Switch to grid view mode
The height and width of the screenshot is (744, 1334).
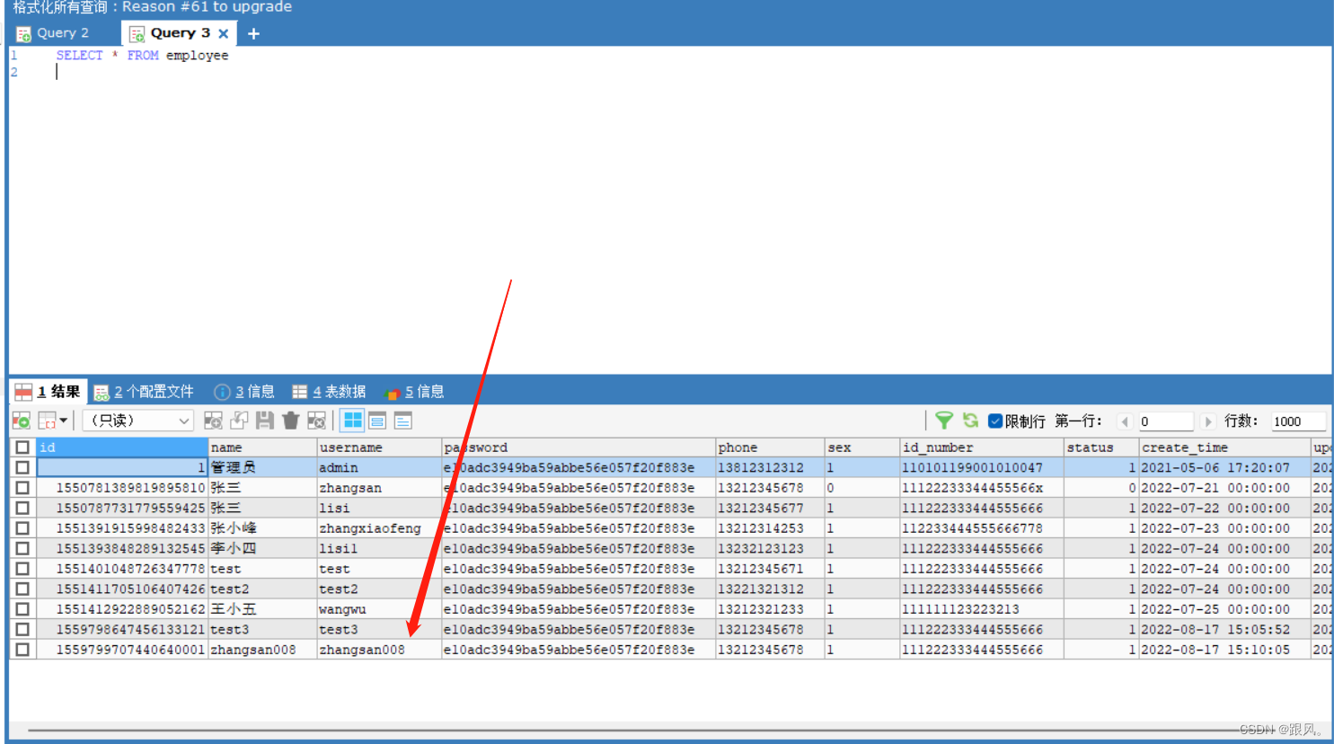[x=352, y=420]
